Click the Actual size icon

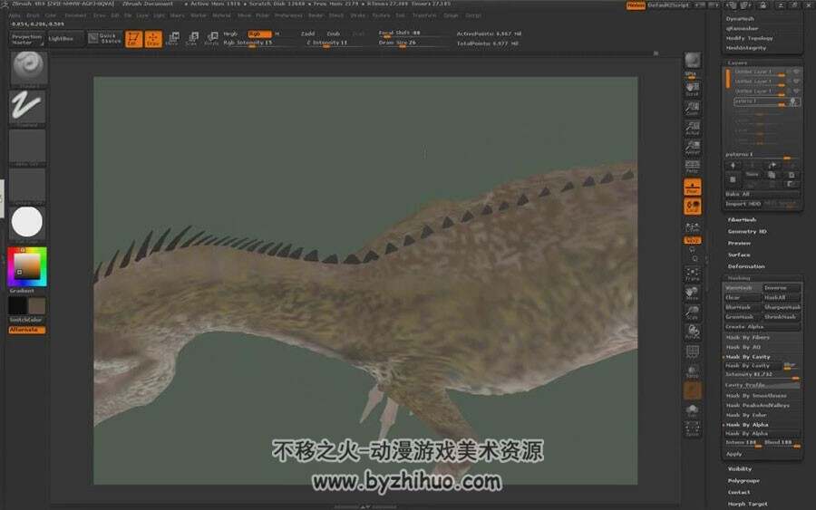pos(692,128)
